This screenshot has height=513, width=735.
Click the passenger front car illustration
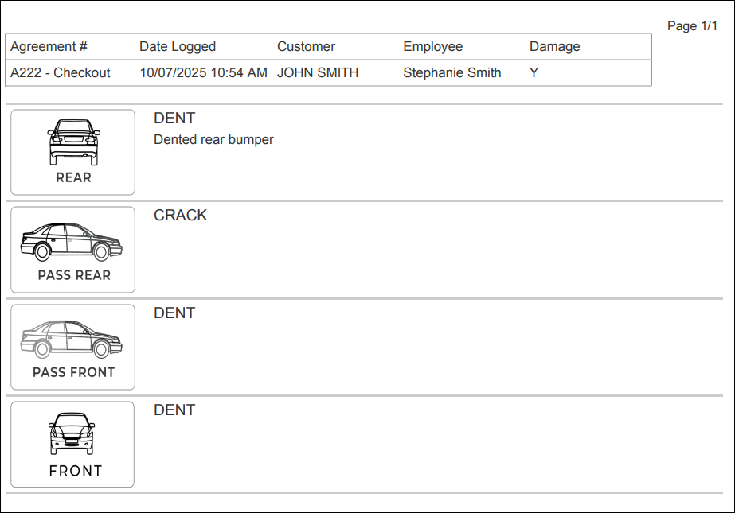point(72,339)
